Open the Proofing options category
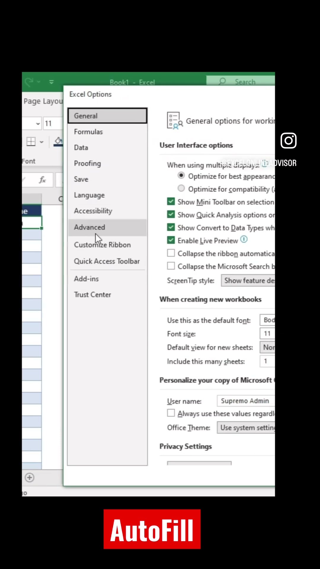Viewport: 320px width, 569px height. [x=107, y=163]
